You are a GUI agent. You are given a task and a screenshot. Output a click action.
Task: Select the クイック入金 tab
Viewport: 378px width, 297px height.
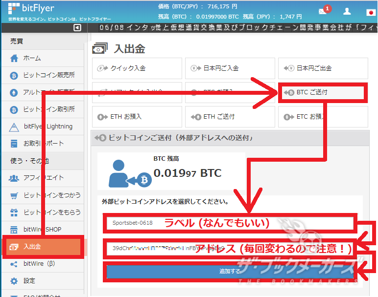[137, 68]
